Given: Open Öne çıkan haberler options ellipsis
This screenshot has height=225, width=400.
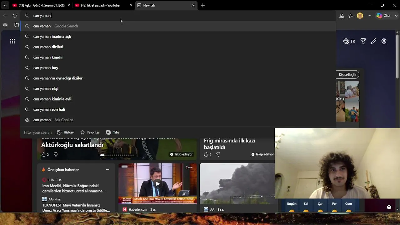Looking at the screenshot, I should coord(107,170).
